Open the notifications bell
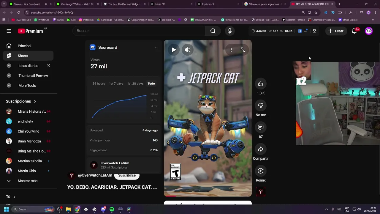The height and width of the screenshot is (214, 380). (x=354, y=31)
